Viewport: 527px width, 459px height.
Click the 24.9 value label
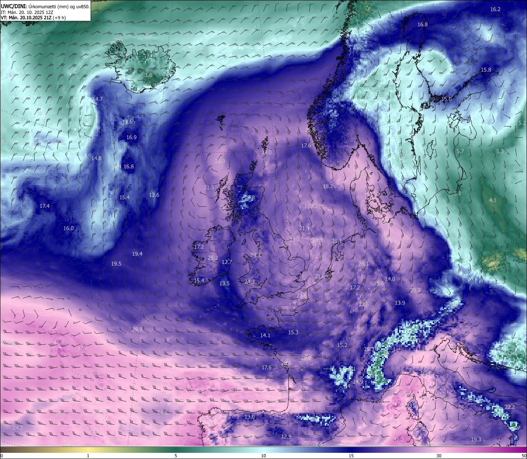358,382
